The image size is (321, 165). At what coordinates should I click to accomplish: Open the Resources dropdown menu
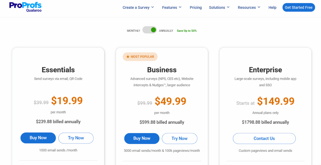click(x=249, y=8)
